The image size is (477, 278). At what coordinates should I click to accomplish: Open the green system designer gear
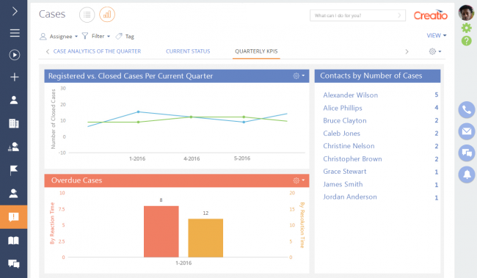466,28
